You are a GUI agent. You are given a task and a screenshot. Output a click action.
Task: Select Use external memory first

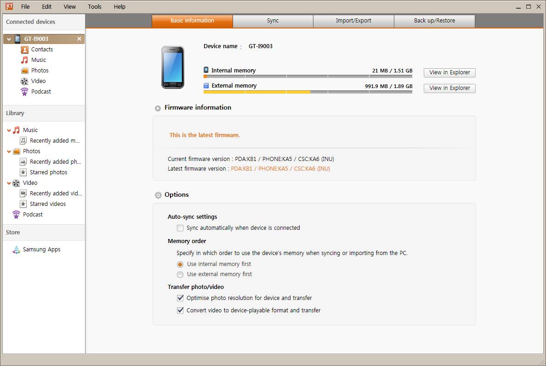[180, 275]
